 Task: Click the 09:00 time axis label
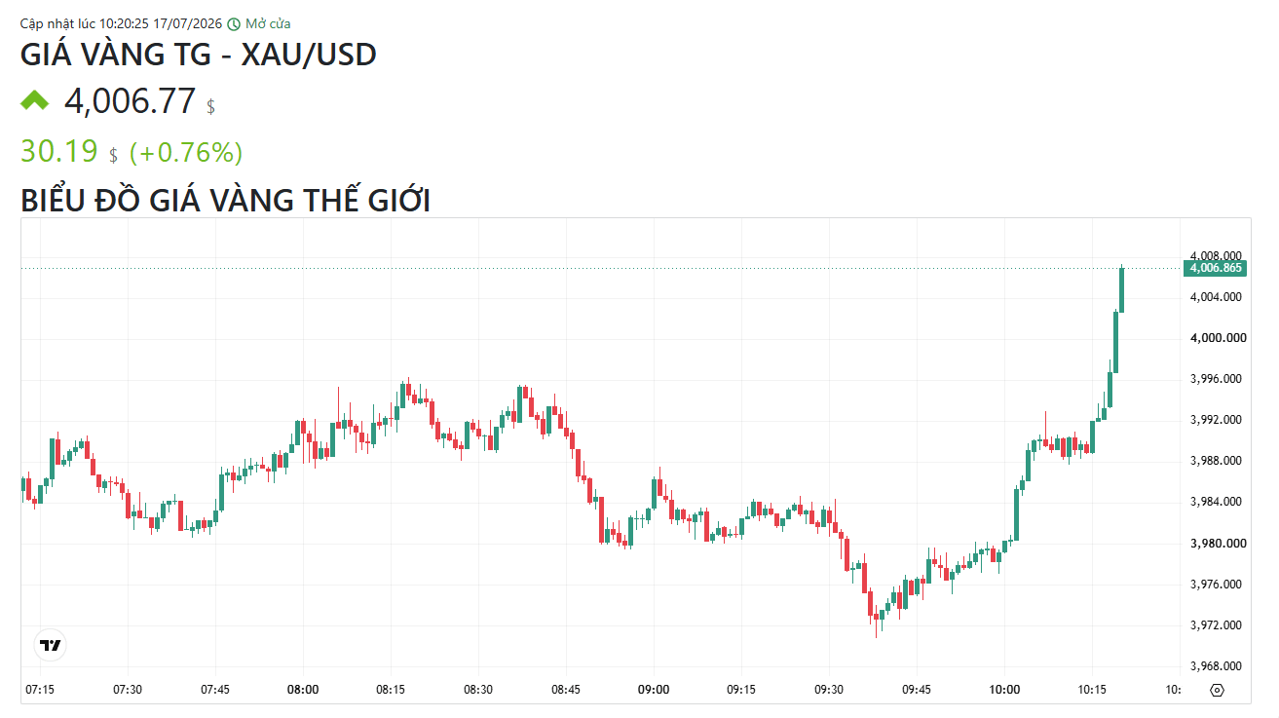654,690
